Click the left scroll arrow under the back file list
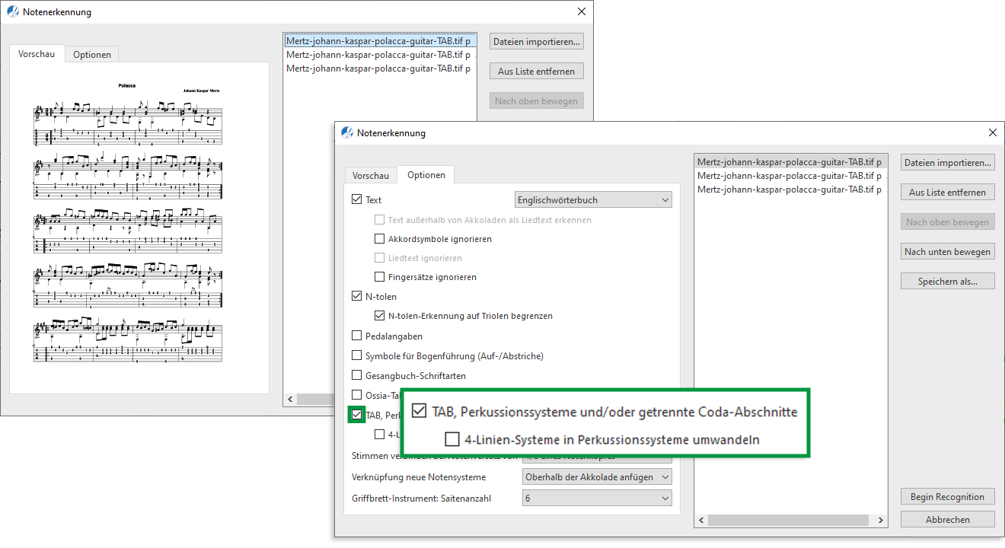 (289, 400)
